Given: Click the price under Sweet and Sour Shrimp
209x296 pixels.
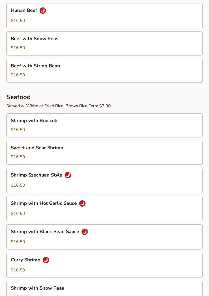Looking at the screenshot, I should point(18,157).
